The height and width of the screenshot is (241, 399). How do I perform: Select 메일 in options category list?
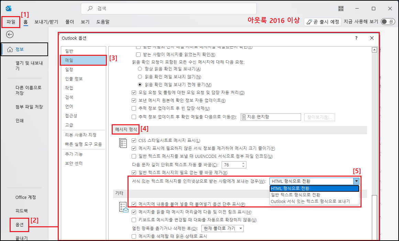coord(84,60)
